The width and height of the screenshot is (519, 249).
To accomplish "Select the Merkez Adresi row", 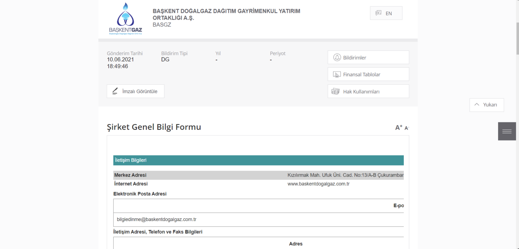I will click(258, 175).
